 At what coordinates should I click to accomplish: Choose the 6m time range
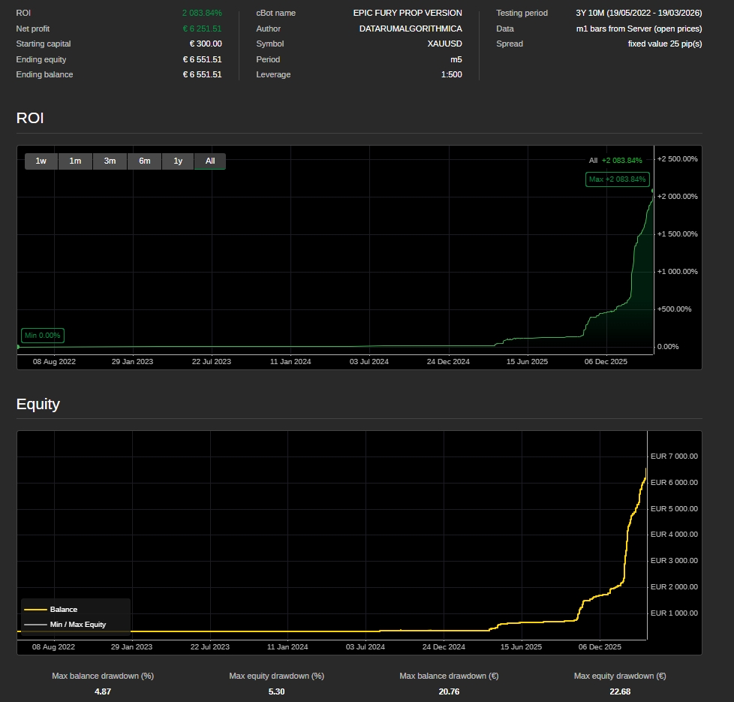click(144, 161)
